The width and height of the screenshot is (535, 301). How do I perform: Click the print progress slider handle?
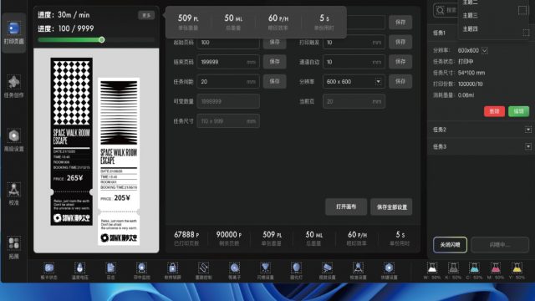pos(102,40)
